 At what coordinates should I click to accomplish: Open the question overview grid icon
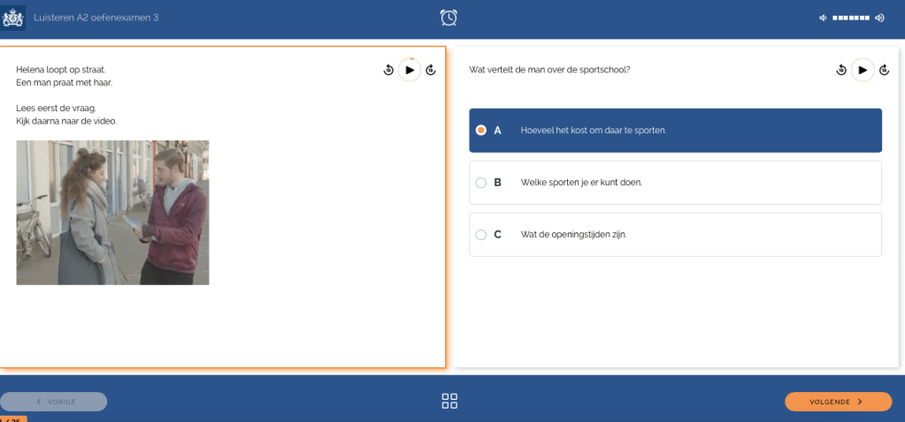point(449,401)
